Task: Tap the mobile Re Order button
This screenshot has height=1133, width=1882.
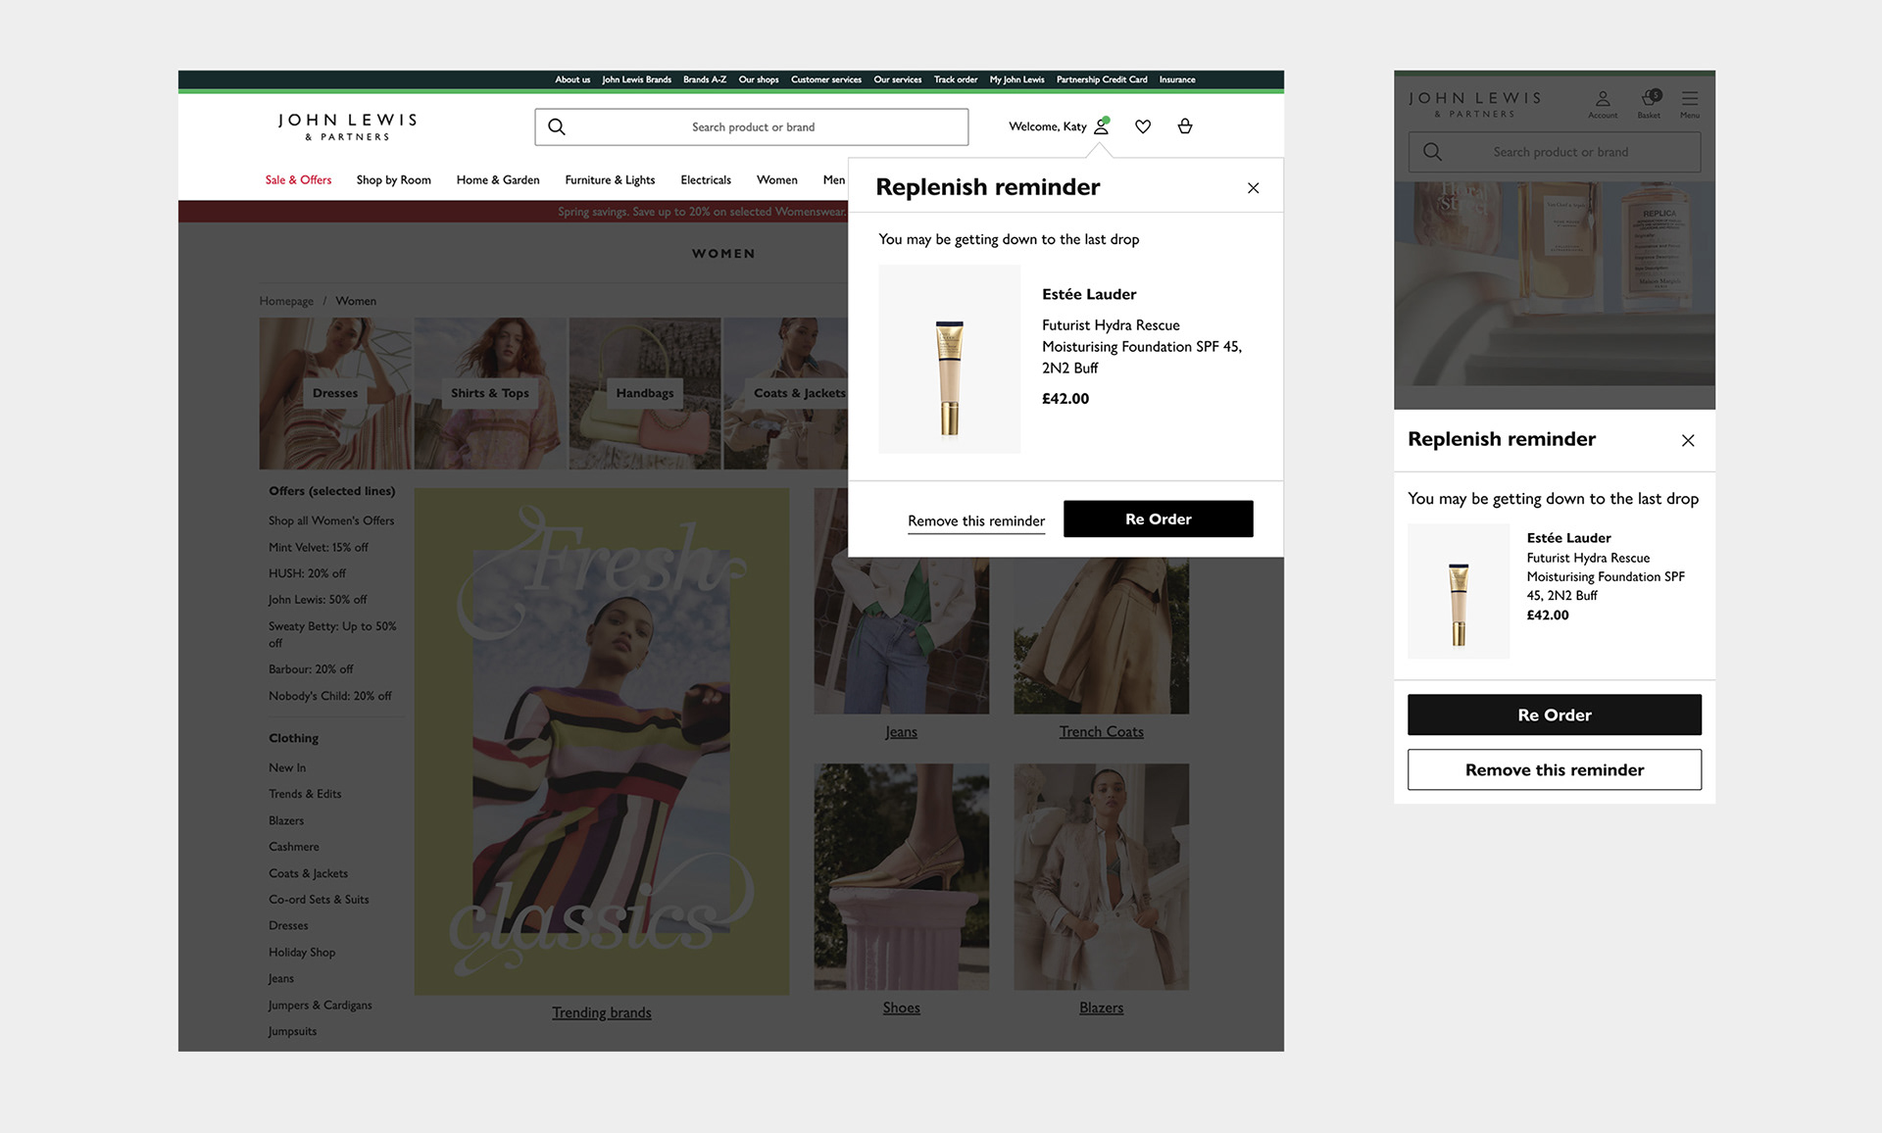Action: tap(1555, 714)
